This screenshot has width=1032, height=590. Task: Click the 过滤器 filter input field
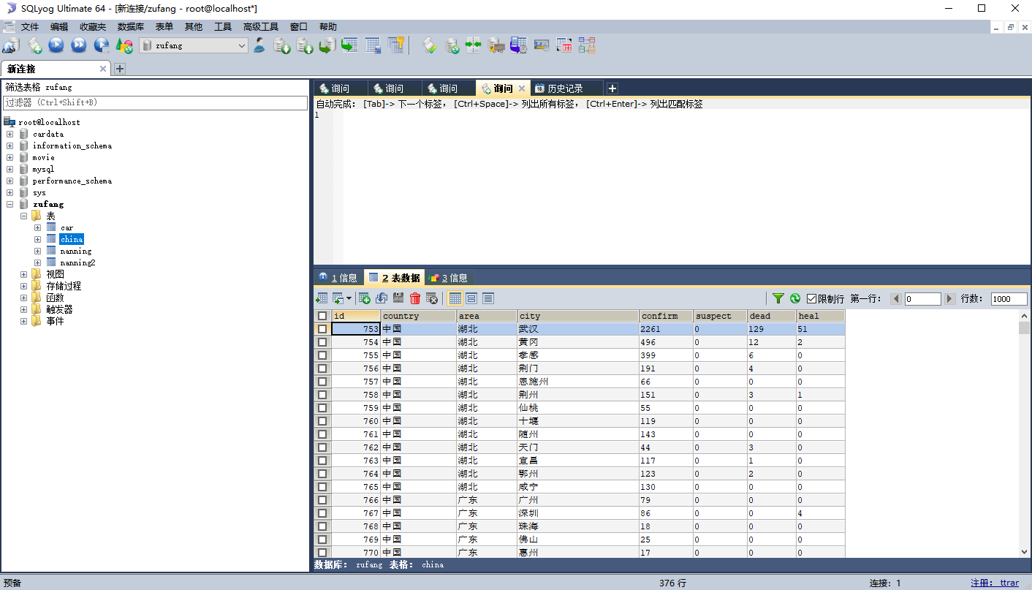155,102
